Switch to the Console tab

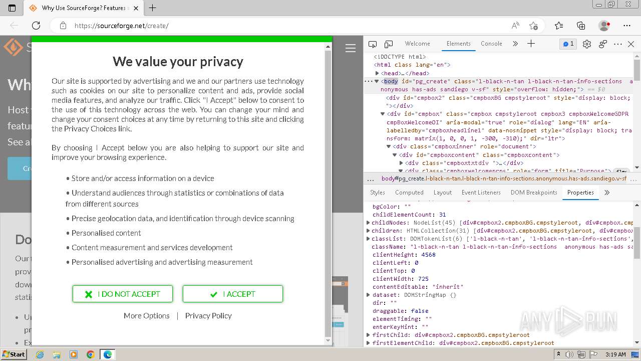pyautogui.click(x=491, y=44)
